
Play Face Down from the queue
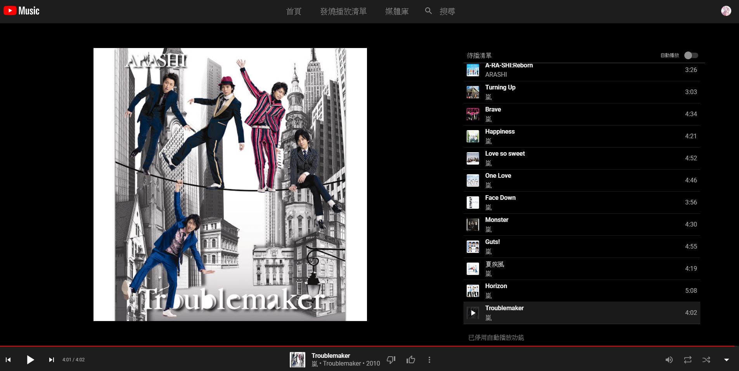[x=582, y=203]
